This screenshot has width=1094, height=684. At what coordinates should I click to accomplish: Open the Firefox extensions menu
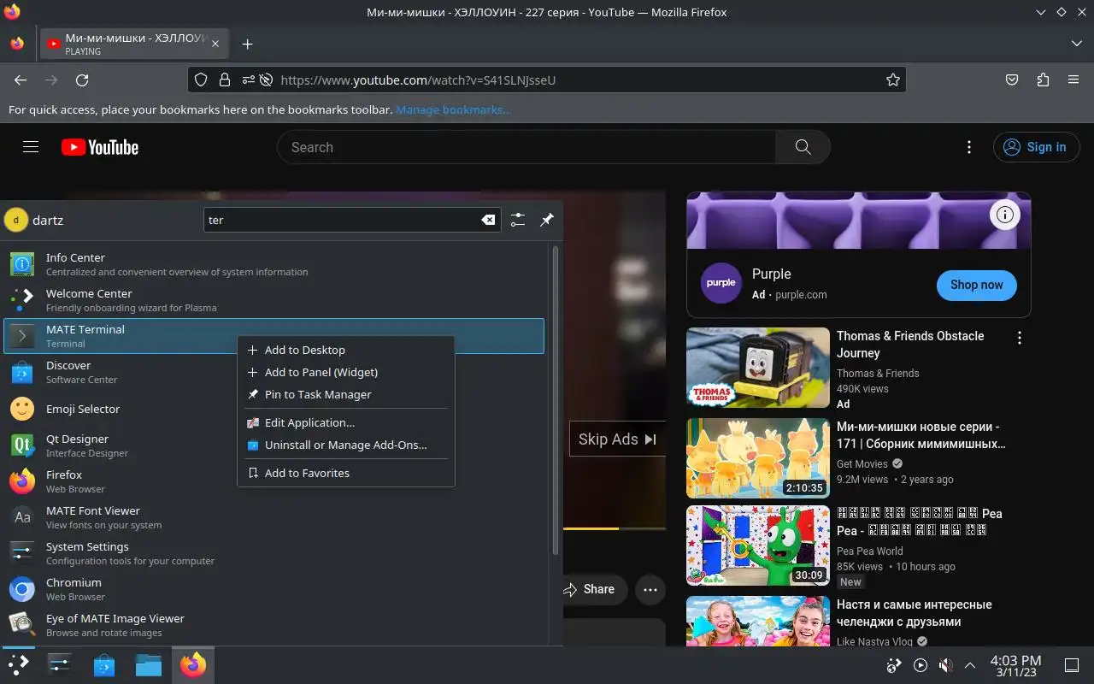(x=1043, y=80)
